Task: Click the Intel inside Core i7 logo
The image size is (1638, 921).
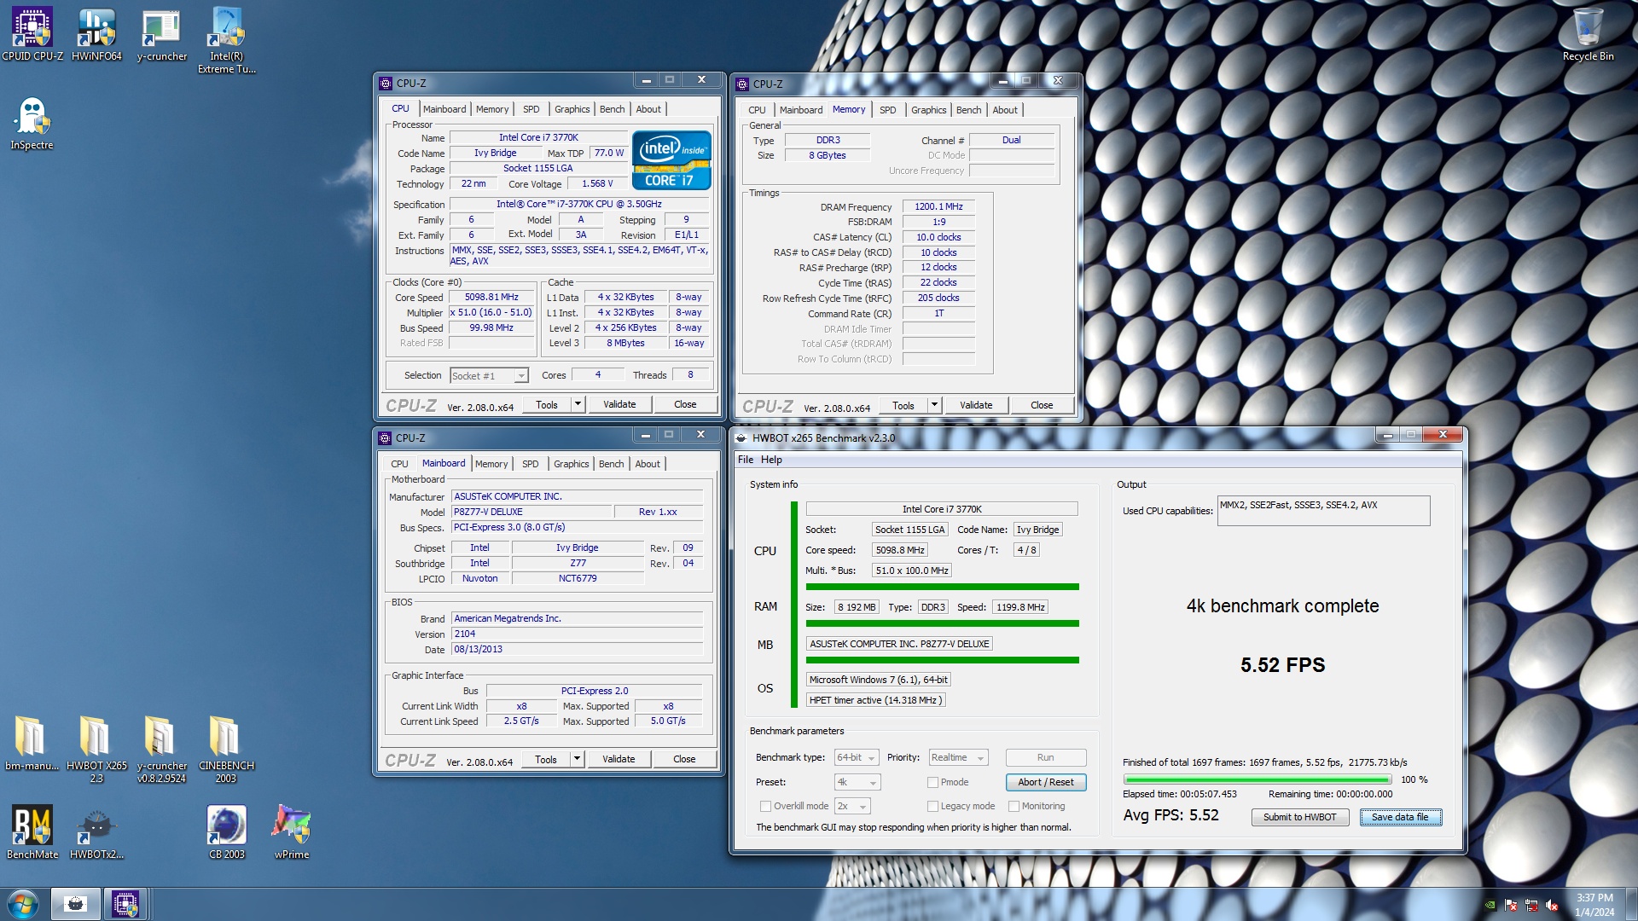Action: pos(671,160)
